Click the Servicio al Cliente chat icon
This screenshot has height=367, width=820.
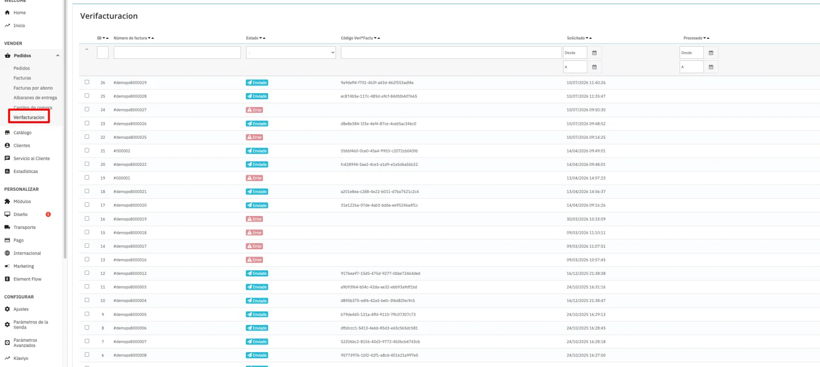[x=7, y=159]
